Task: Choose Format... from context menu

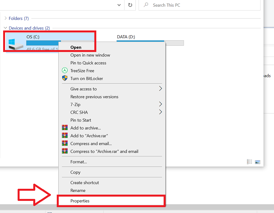Action: click(x=79, y=162)
